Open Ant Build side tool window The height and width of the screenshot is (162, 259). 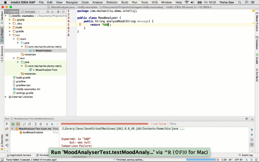257,75
